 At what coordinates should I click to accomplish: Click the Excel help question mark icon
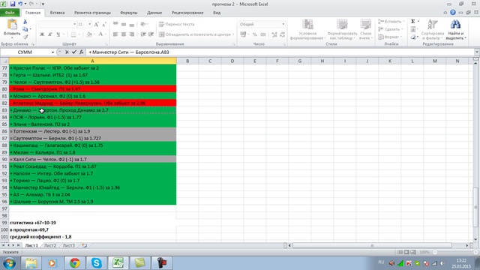(x=453, y=13)
